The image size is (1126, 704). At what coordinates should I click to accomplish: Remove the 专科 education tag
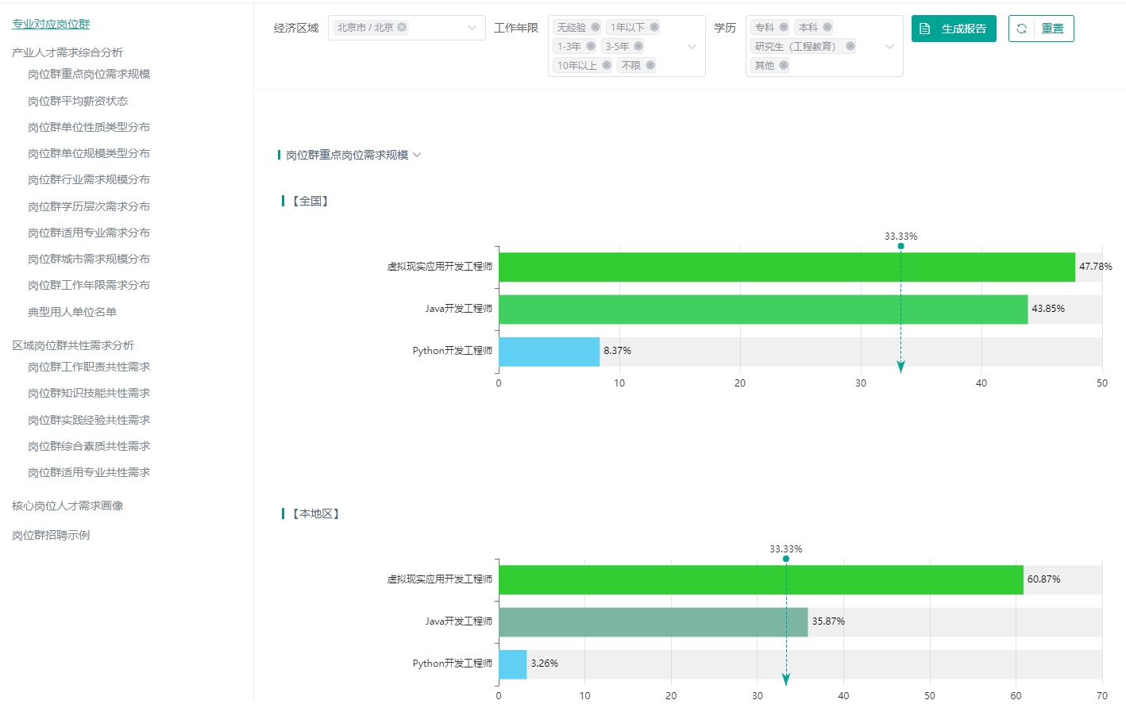click(784, 27)
